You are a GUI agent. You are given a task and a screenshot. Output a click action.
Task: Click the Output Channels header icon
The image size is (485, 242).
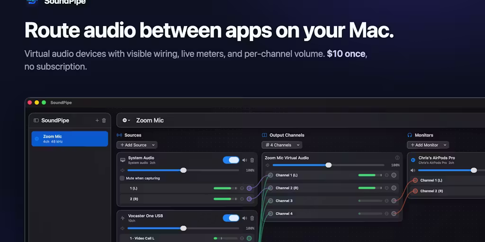click(x=264, y=135)
